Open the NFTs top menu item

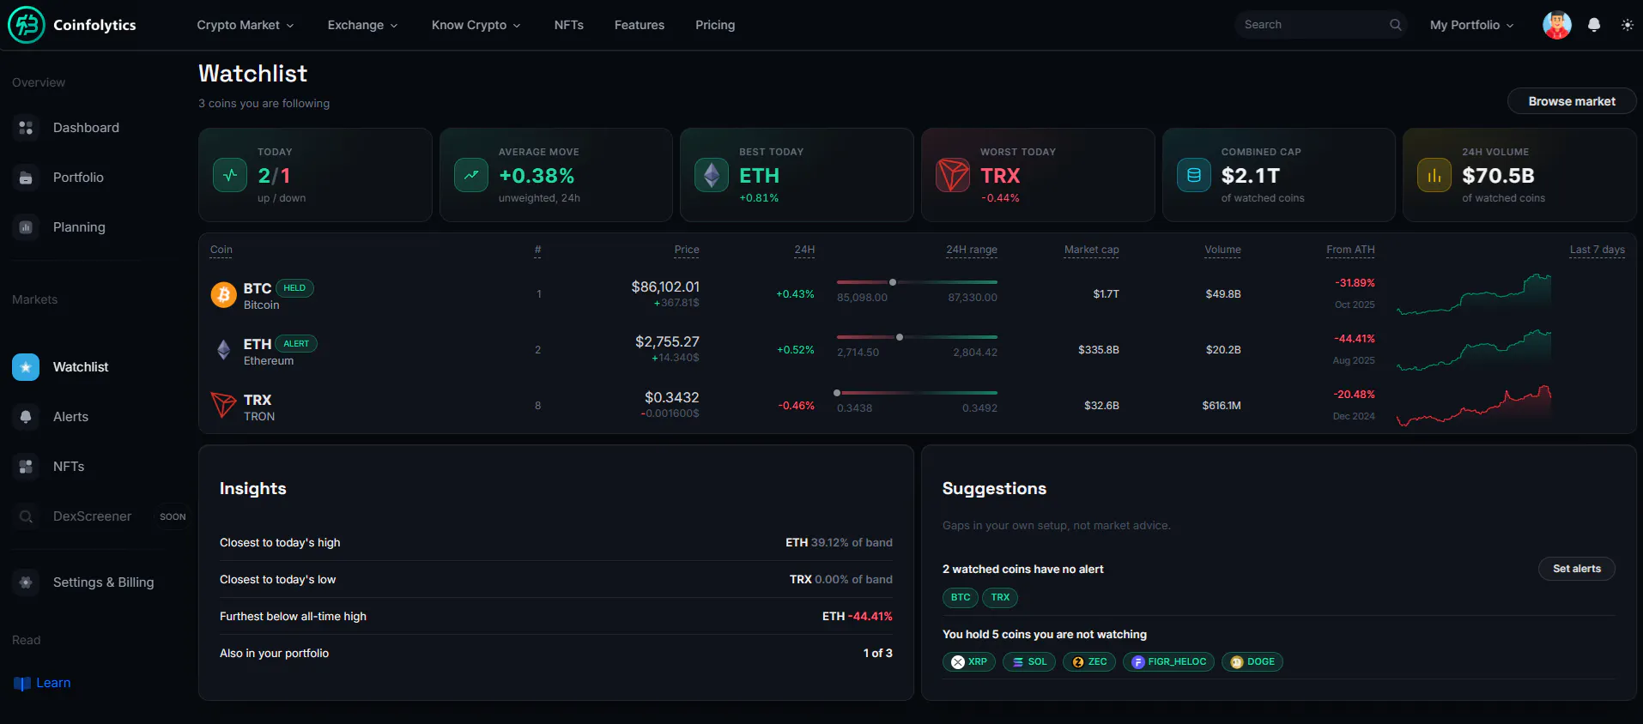[569, 25]
